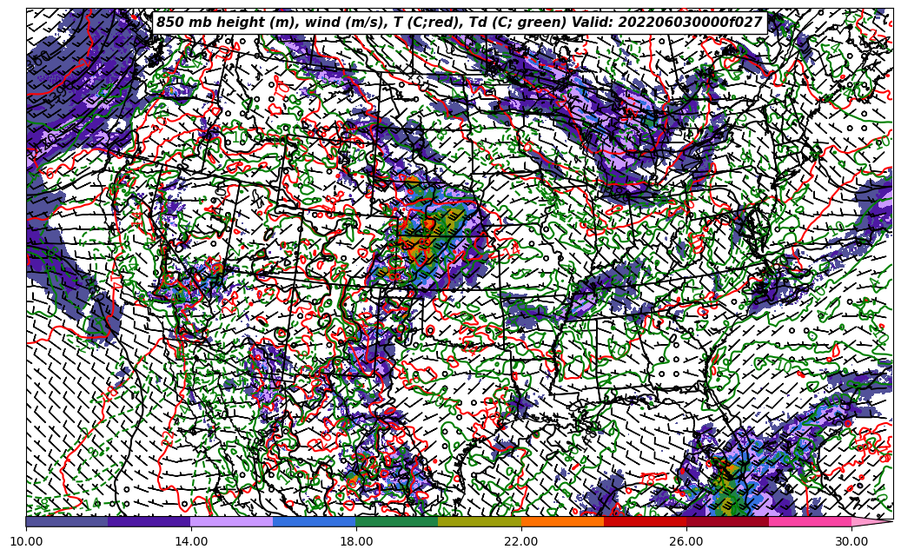Viewport: 901px width, 556px height.
Task: Select the green colorbar segment after 18.00
Action: (x=397, y=521)
